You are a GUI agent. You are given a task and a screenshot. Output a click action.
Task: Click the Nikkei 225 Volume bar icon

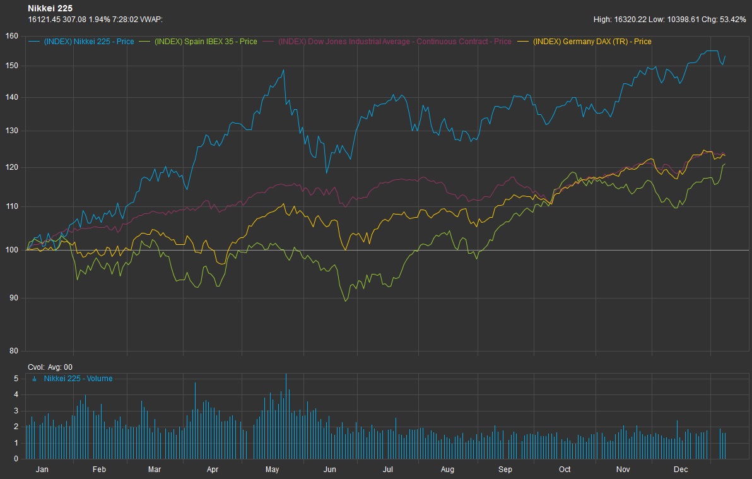[34, 379]
